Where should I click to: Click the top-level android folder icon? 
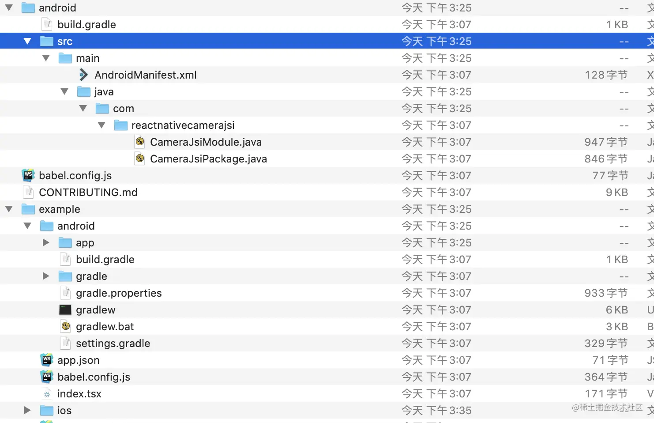point(28,8)
